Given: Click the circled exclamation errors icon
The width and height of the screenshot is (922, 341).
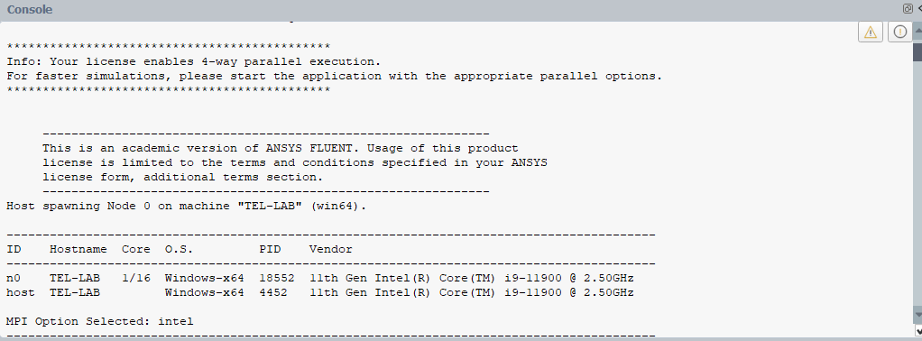Looking at the screenshot, I should click(899, 32).
